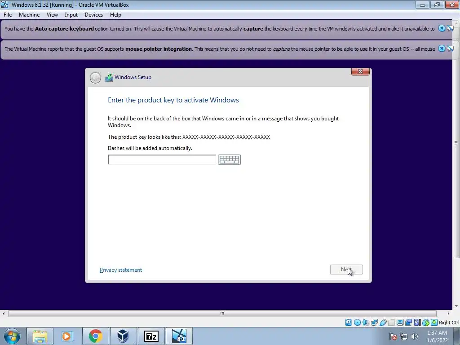Screen dimensions: 460x345
Task: Click the virtualization CPU indicator in VirtualBox status bar
Action: click(417, 323)
